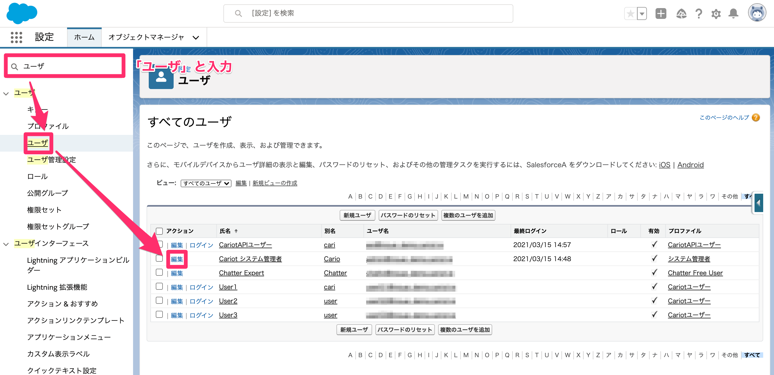
Task: Tick the checkbox for User3 row
Action: click(x=159, y=314)
